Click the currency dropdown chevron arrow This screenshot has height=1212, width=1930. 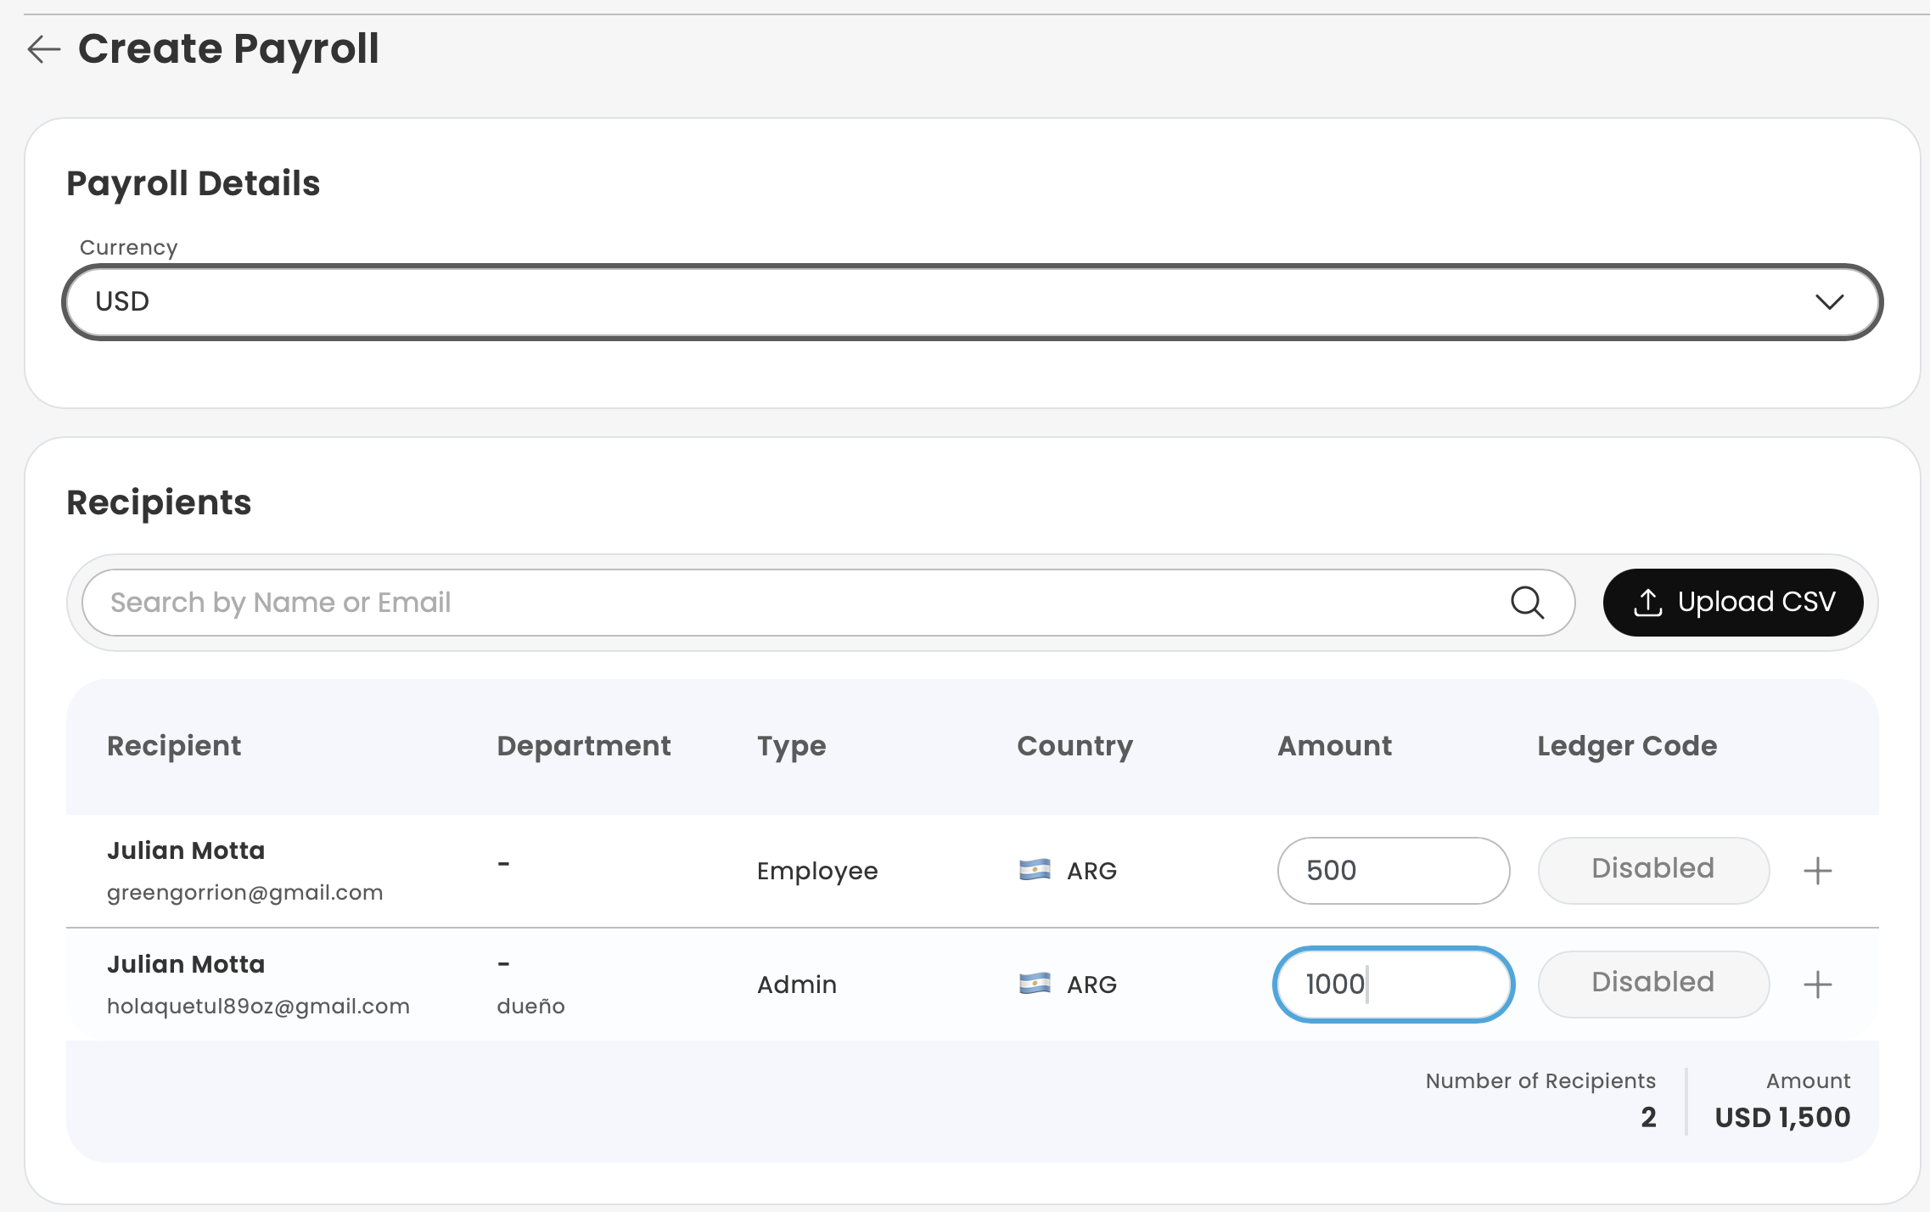click(1829, 302)
